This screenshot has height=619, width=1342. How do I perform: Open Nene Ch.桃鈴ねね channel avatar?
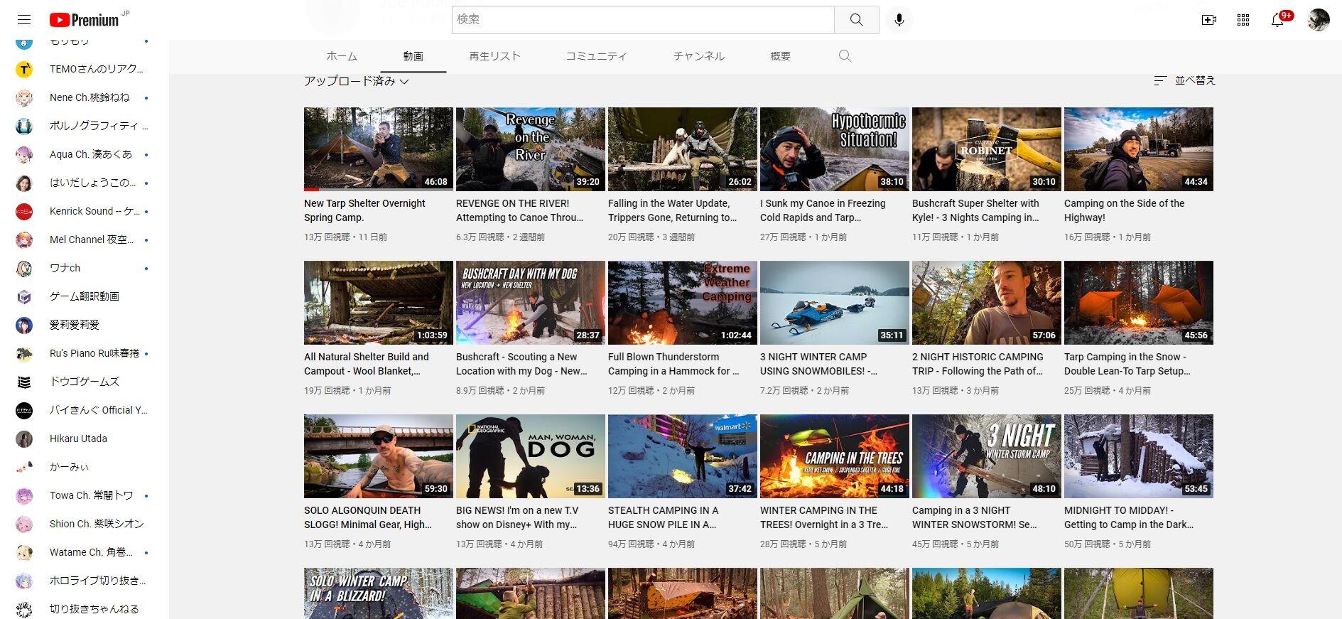pyautogui.click(x=24, y=97)
